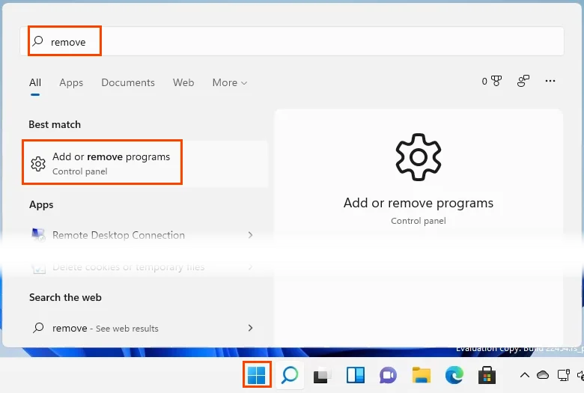Open Add or remove programs best match
584x393 pixels.
[x=145, y=163]
